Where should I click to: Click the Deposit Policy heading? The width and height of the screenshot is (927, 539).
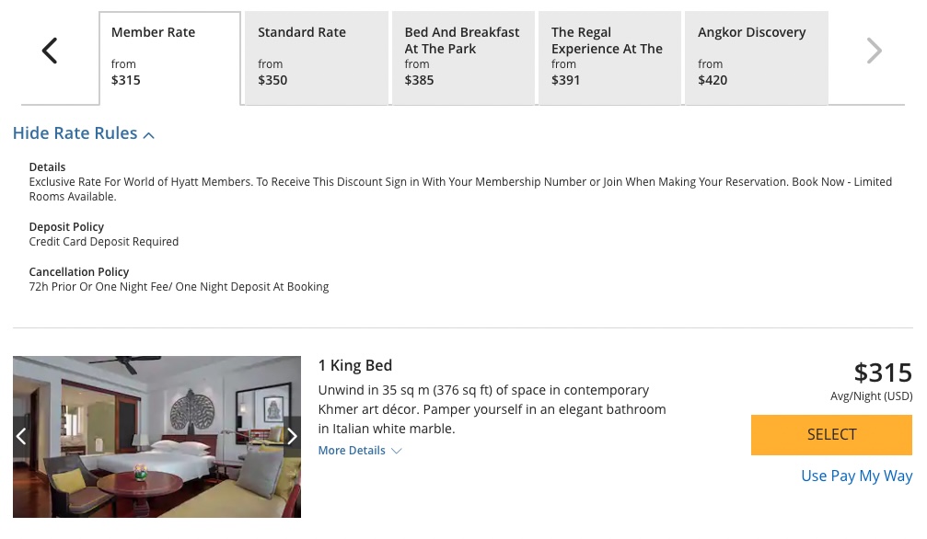click(x=66, y=227)
